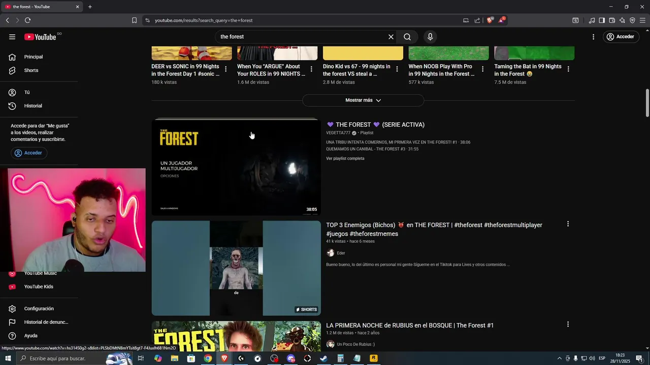Image resolution: width=650 pixels, height=365 pixels.
Task: Open Historial de denuncias in sidebar
Action: click(46, 322)
